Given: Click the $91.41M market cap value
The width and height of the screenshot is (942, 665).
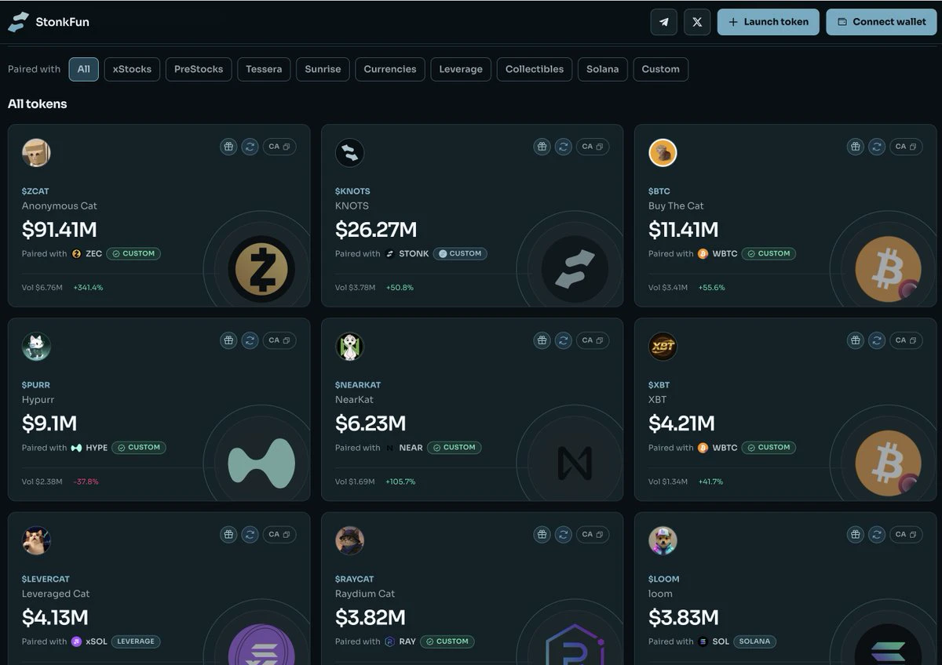Looking at the screenshot, I should click(x=60, y=230).
